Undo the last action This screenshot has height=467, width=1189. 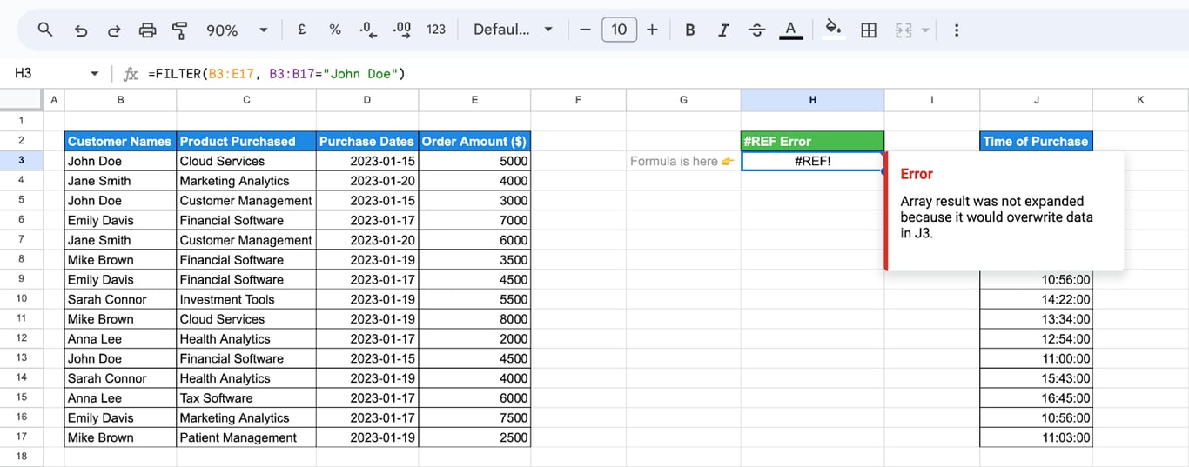pos(81,30)
